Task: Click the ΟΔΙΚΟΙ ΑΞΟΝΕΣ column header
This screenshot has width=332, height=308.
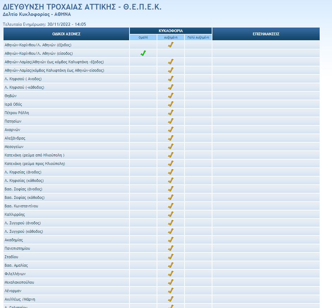Action: pyautogui.click(x=66, y=34)
